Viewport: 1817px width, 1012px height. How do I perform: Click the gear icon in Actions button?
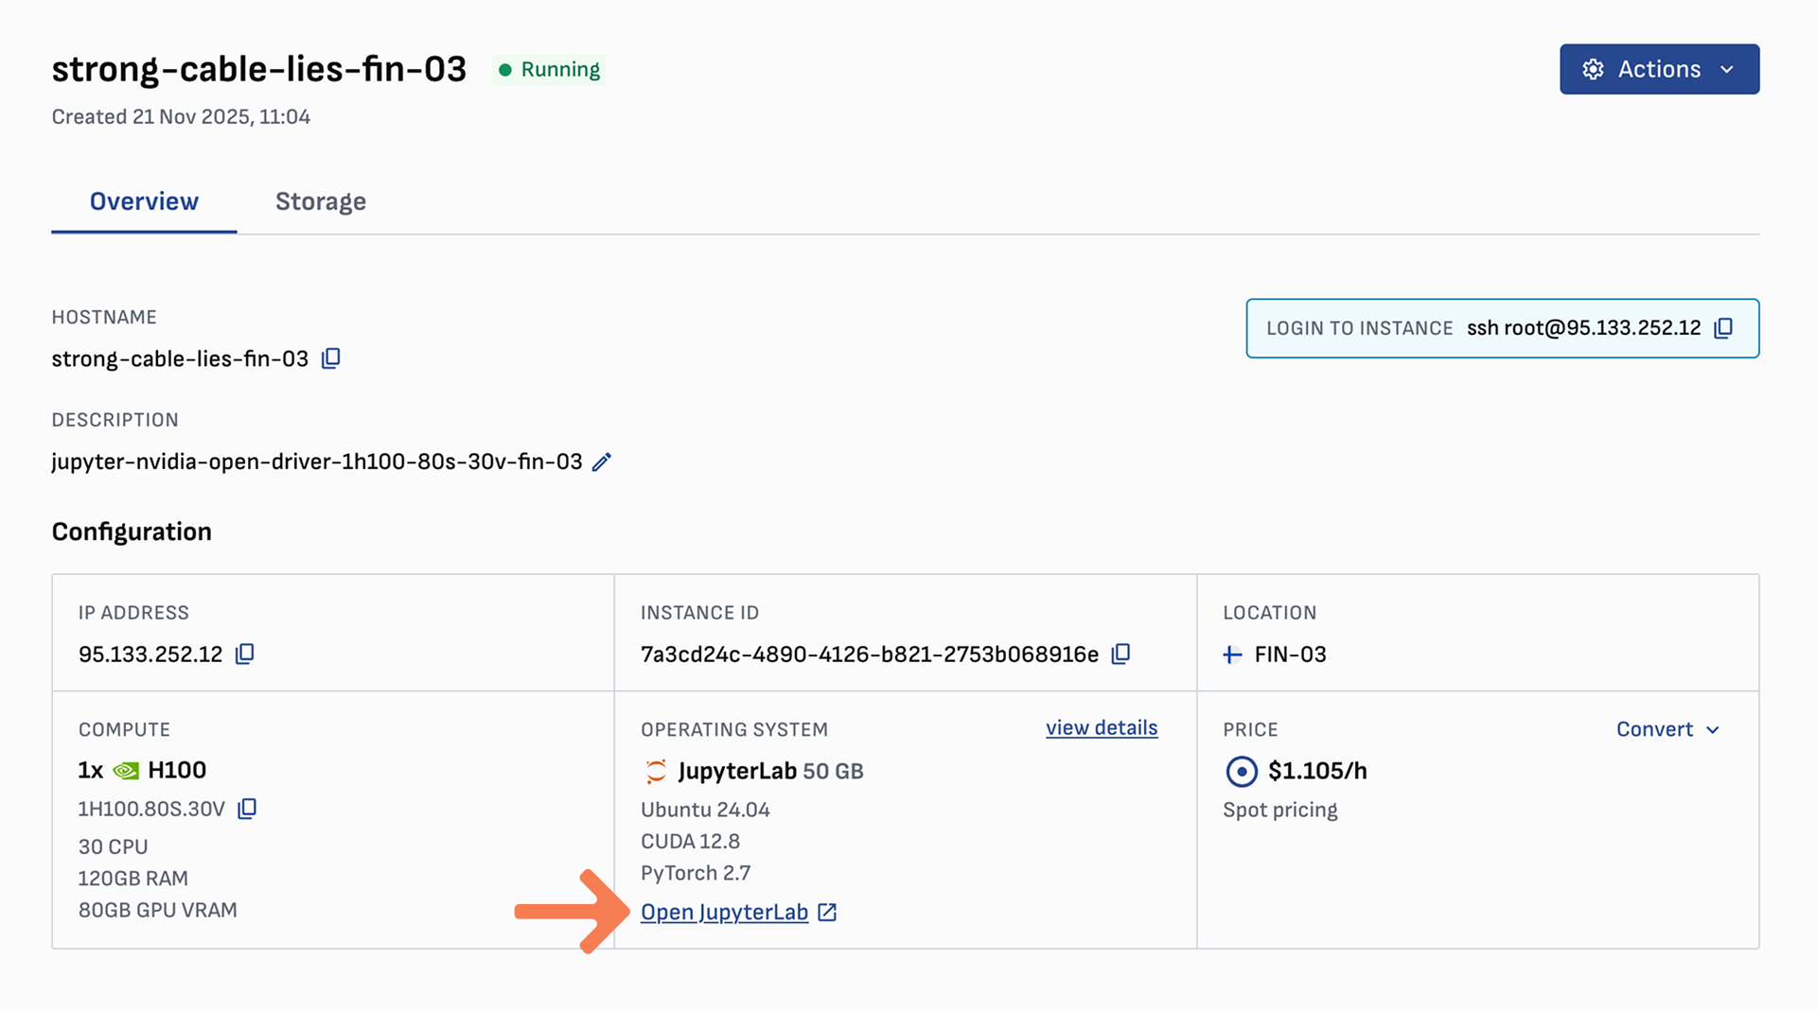tap(1593, 69)
